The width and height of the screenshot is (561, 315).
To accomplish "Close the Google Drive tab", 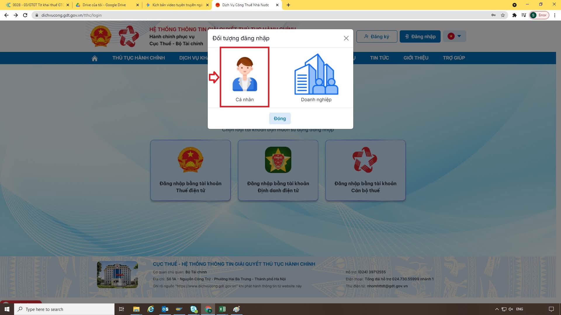I will point(138,5).
